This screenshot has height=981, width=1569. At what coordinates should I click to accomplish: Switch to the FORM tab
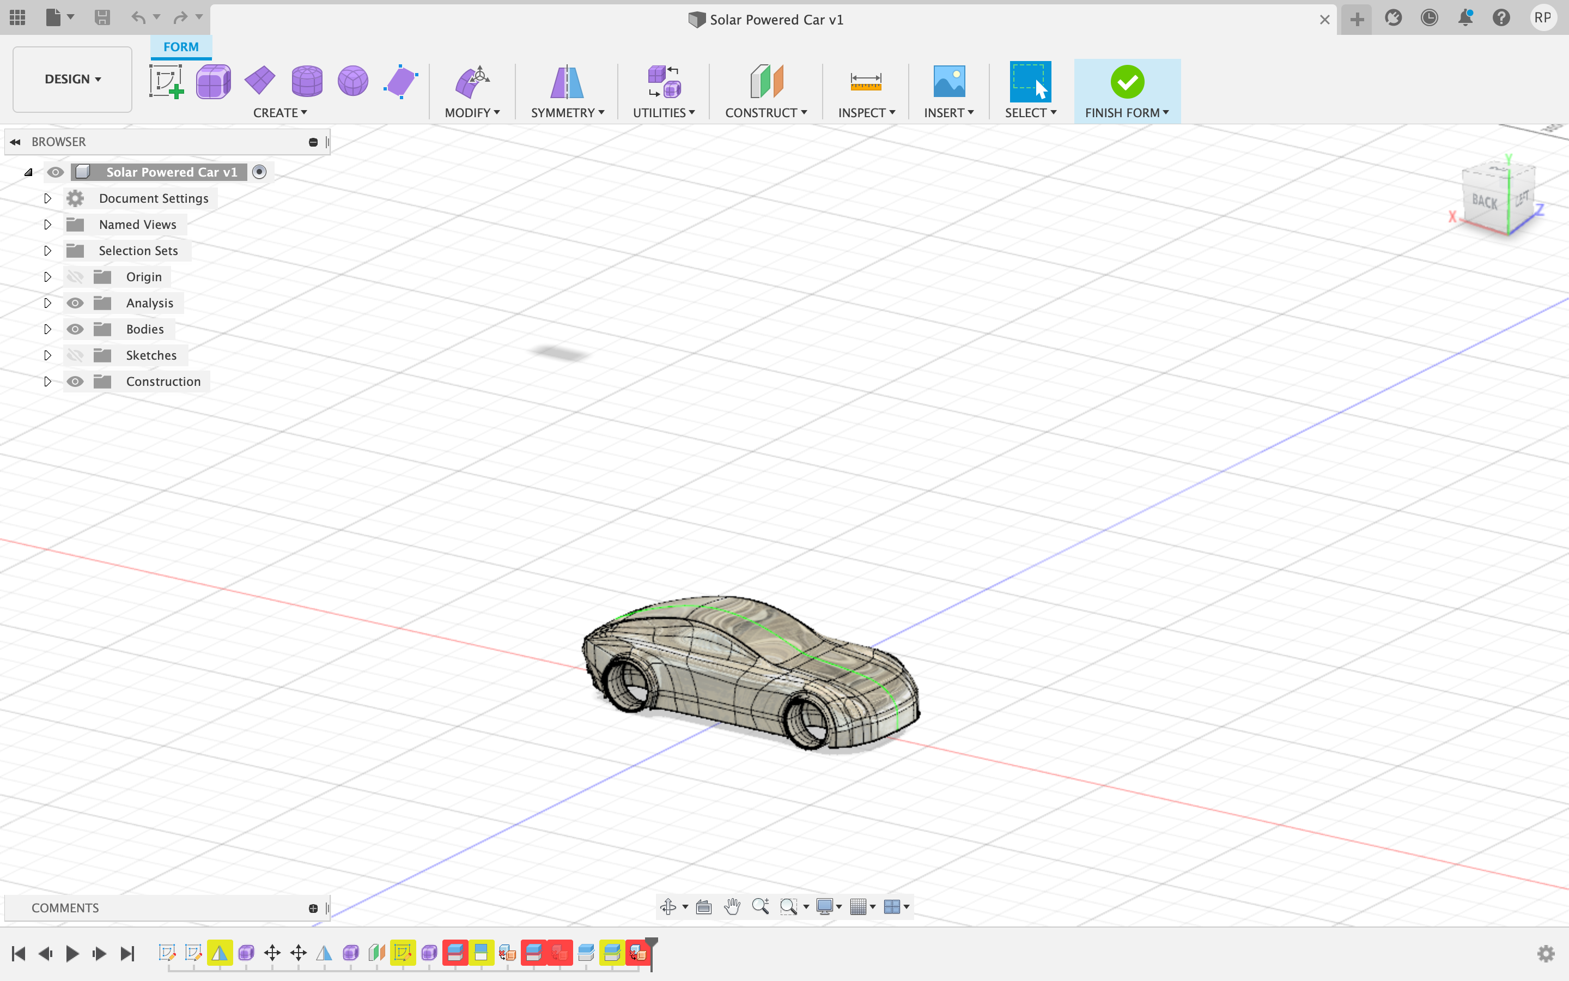[181, 47]
